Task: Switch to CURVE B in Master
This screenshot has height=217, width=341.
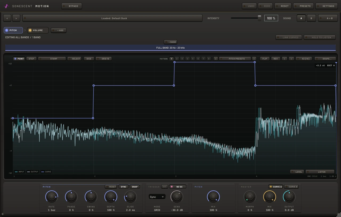Action: 291,187
